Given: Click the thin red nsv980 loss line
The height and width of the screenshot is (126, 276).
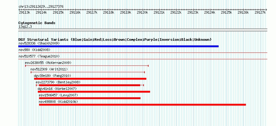Looking at the screenshot, I should tap(143, 52).
